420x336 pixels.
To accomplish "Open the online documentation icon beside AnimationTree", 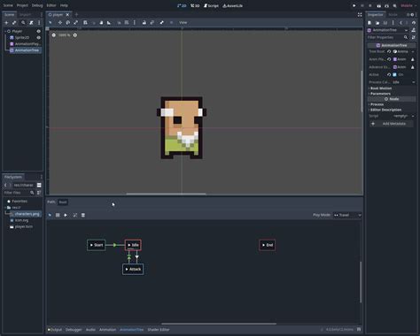I will click(x=414, y=30).
